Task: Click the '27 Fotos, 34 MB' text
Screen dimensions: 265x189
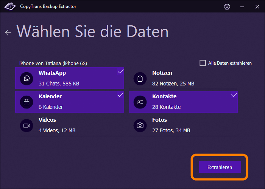Action: [171, 130]
